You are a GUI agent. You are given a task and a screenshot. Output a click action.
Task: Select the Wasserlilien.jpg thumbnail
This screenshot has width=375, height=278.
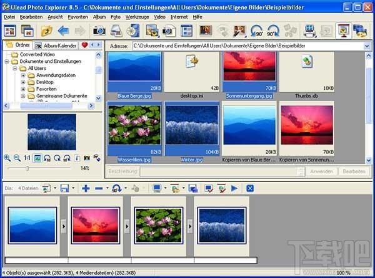pos(134,129)
